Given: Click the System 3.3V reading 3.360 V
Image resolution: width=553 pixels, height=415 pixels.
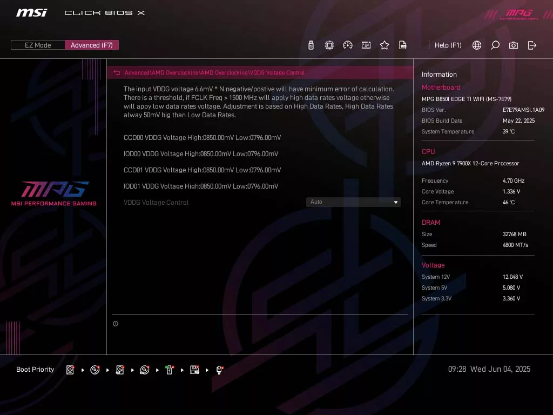Looking at the screenshot, I should [511, 298].
